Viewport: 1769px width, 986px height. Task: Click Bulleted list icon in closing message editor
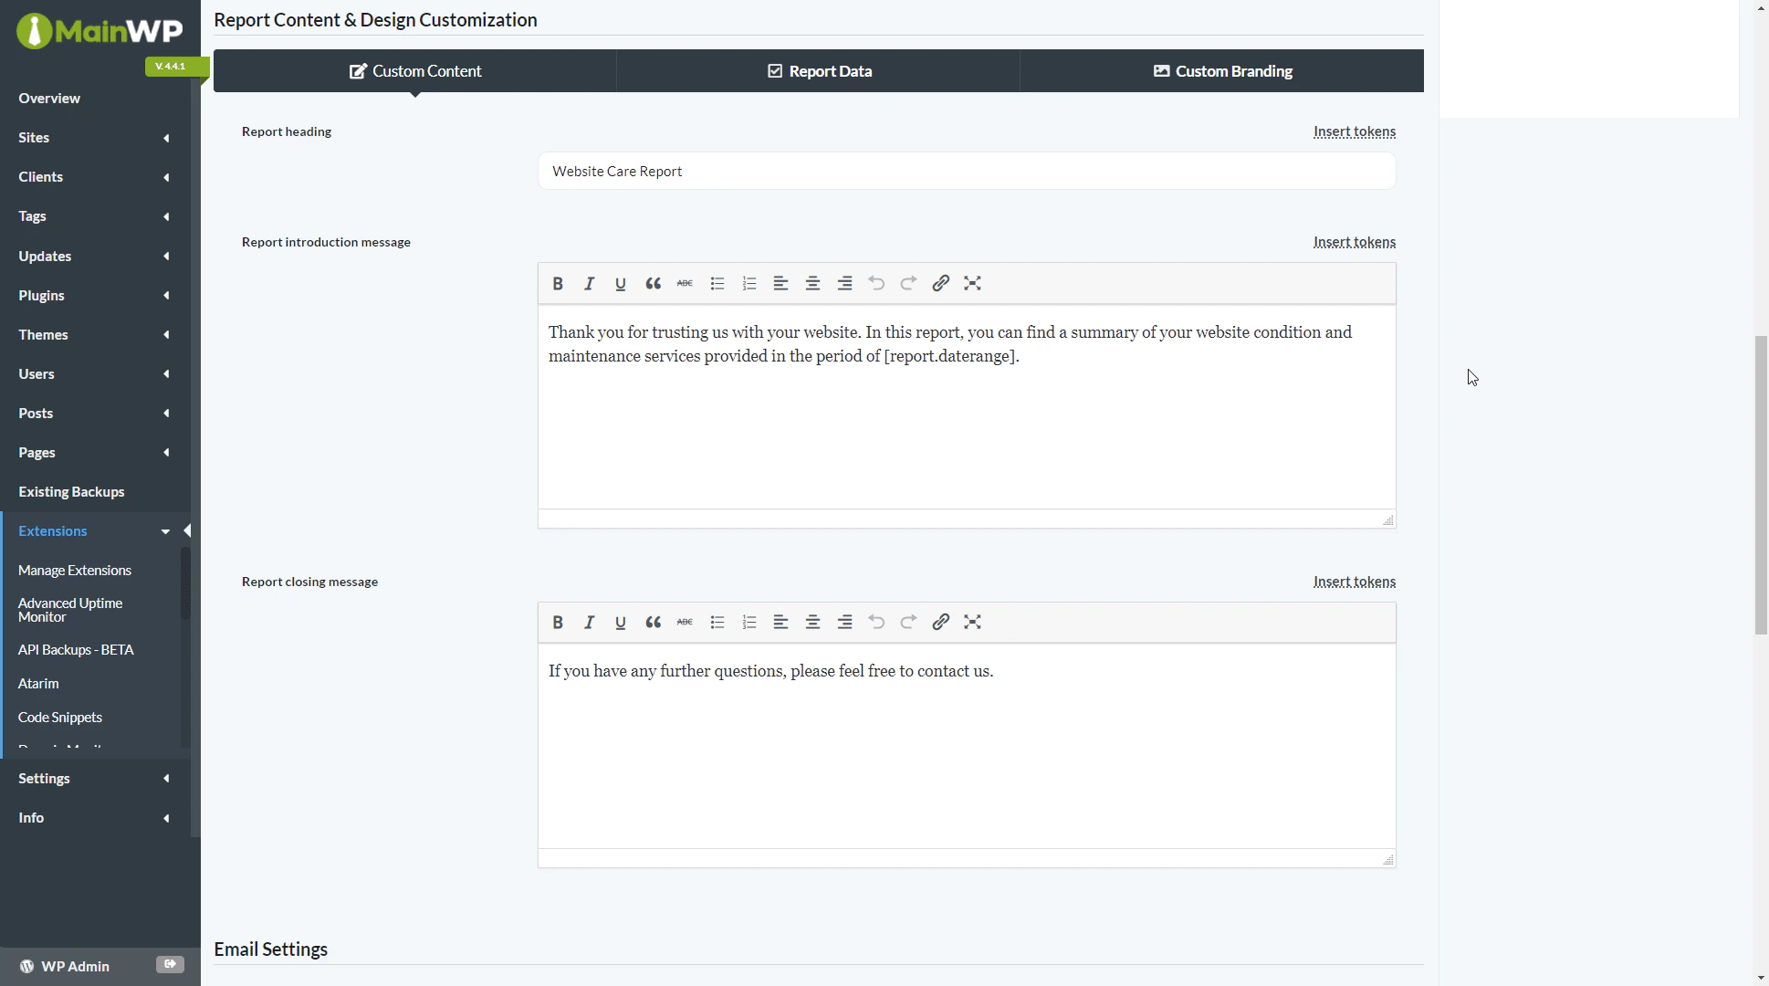click(717, 622)
